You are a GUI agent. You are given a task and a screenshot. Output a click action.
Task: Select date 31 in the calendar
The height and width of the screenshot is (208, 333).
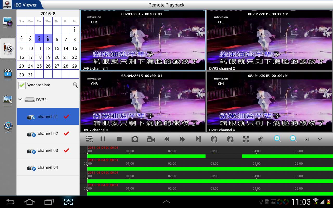click(30, 75)
